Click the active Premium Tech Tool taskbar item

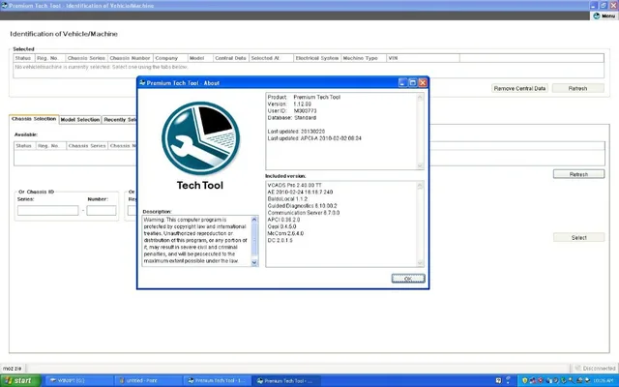(285, 380)
